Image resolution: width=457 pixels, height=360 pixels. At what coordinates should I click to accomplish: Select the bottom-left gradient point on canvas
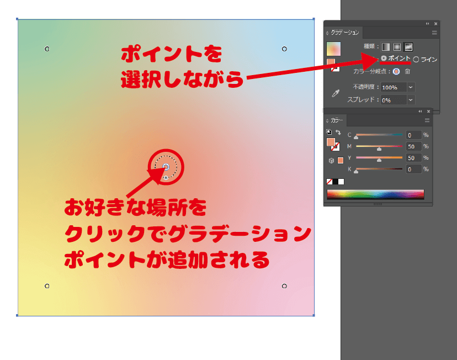coord(47,286)
